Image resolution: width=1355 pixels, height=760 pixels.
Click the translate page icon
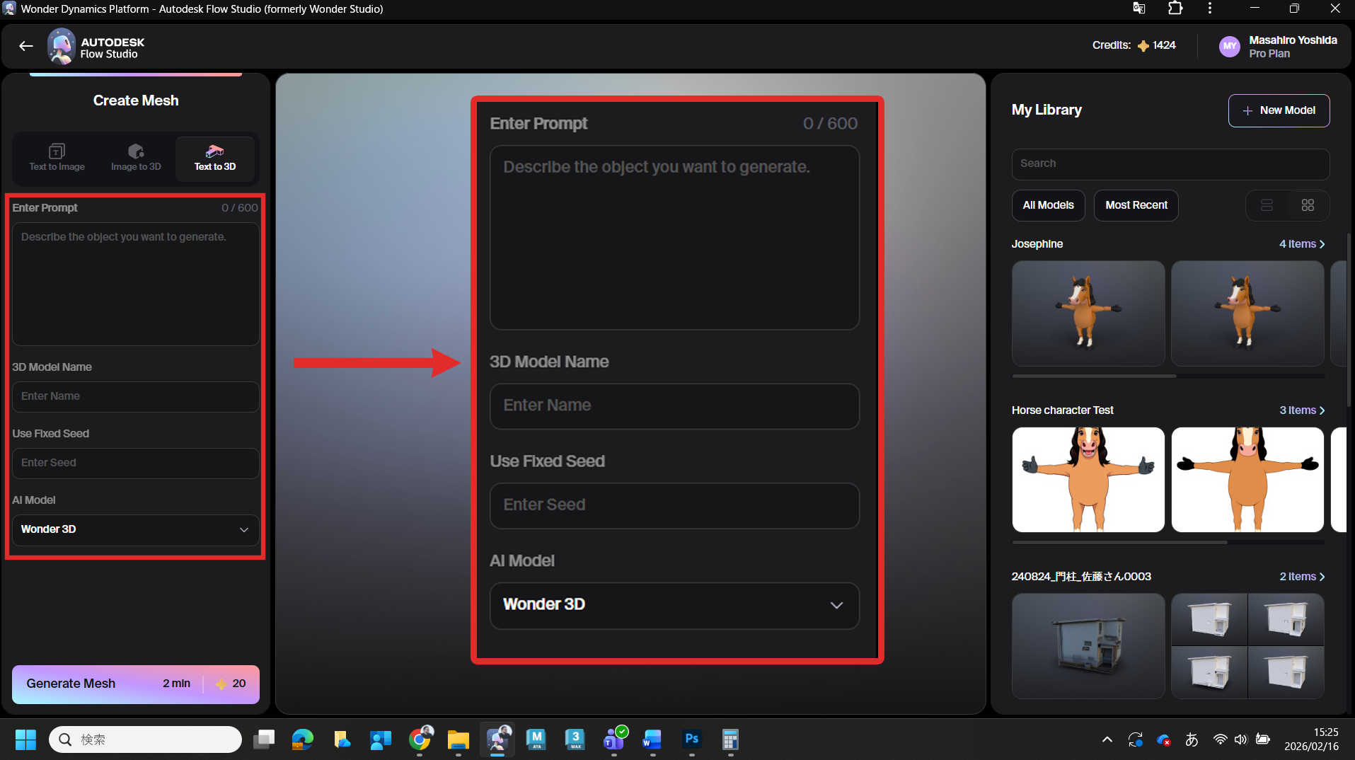(x=1138, y=8)
